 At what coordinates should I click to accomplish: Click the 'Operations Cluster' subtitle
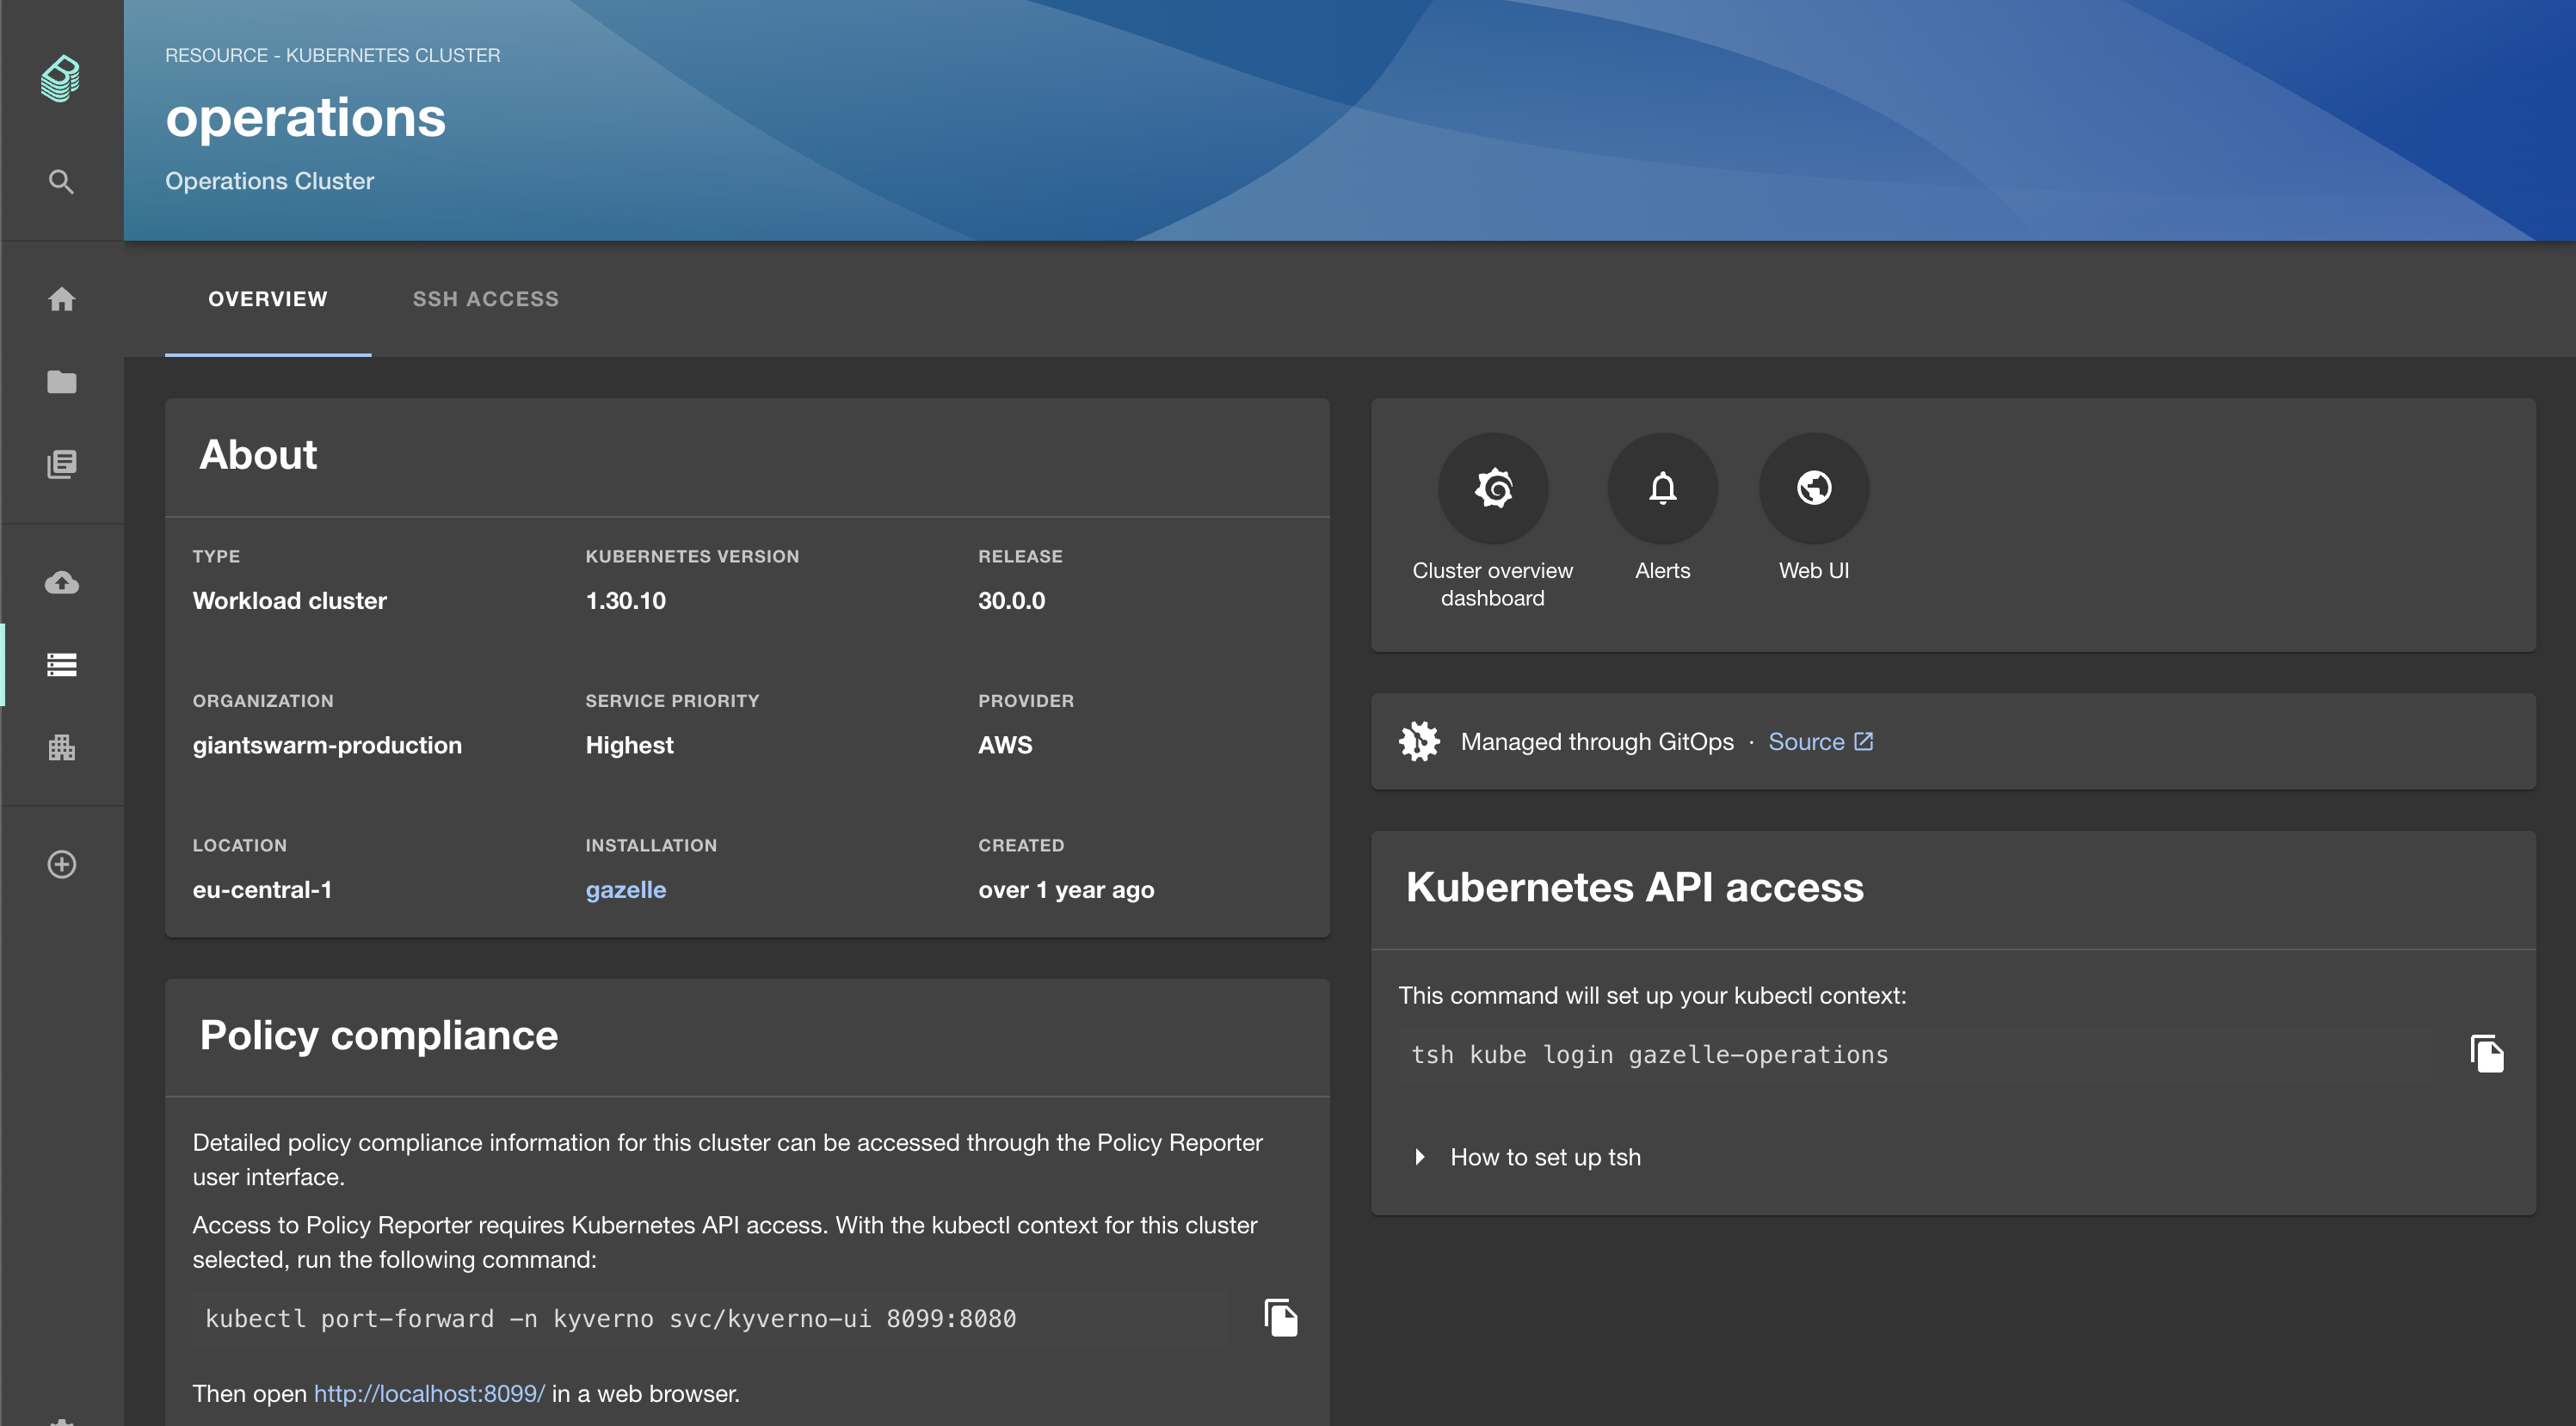point(270,181)
